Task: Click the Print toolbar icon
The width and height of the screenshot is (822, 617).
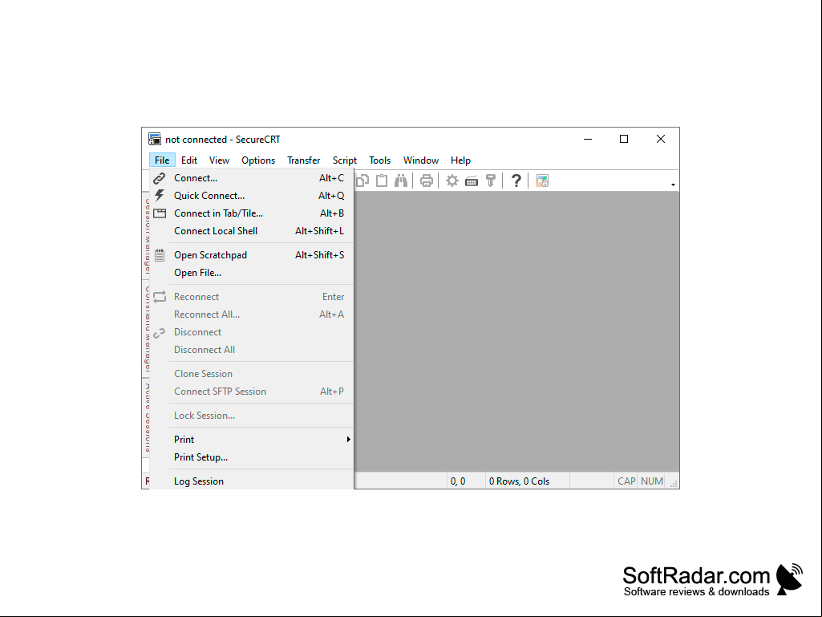Action: tap(427, 181)
